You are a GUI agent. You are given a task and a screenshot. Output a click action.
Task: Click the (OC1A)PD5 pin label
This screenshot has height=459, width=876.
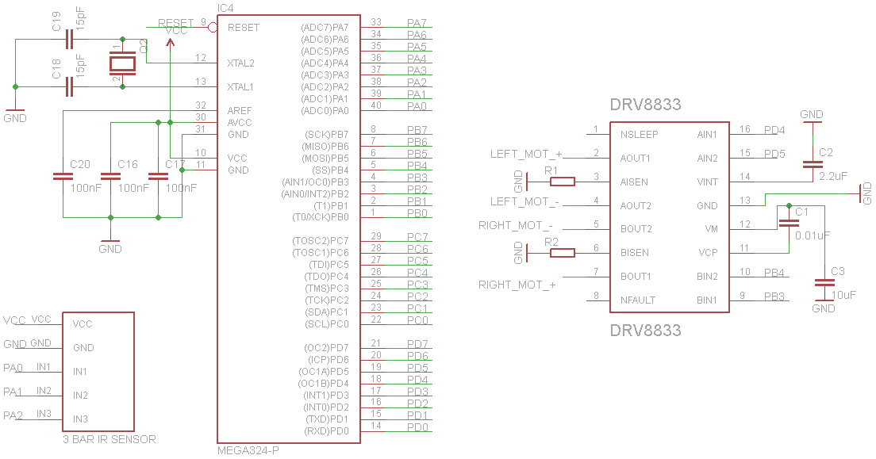(x=324, y=371)
